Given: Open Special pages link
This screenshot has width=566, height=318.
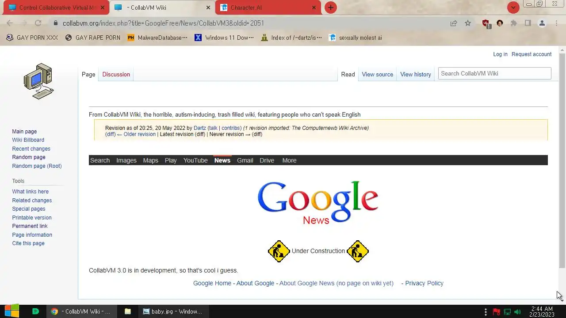Looking at the screenshot, I should tap(28, 209).
